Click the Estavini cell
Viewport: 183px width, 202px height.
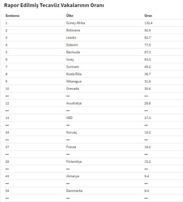tap(72, 45)
